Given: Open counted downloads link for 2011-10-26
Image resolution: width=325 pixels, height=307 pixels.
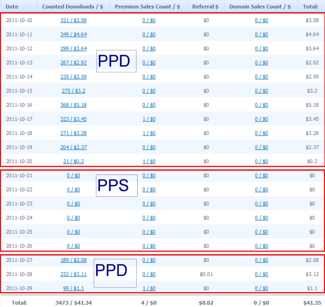Looking at the screenshot, I should (73, 246).
